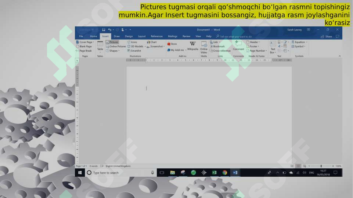This screenshot has height=198, width=353.
Task: Click the 100% zoom level
Action: (338, 166)
